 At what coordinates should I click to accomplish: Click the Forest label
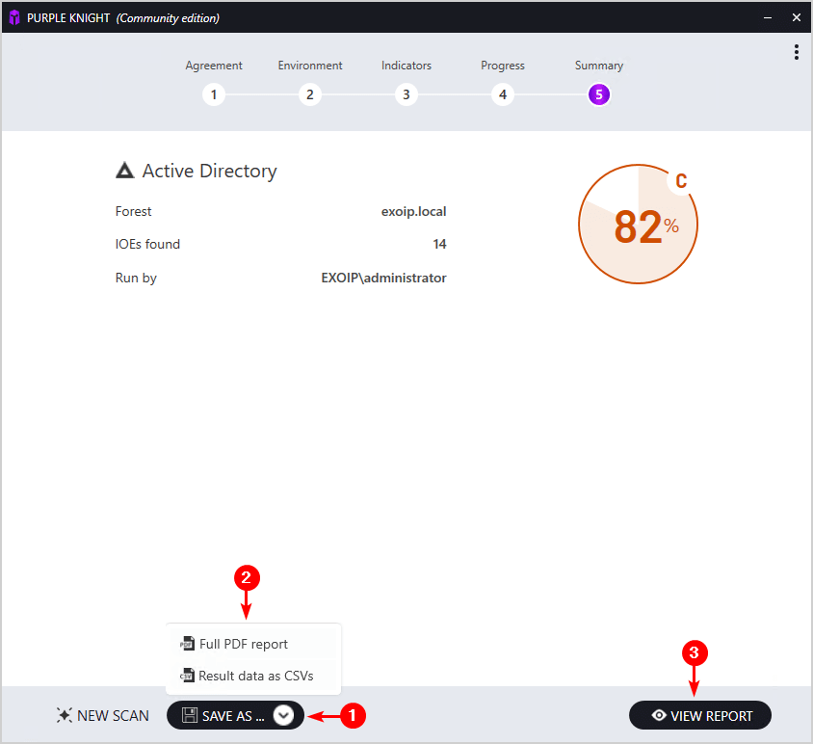click(x=133, y=211)
